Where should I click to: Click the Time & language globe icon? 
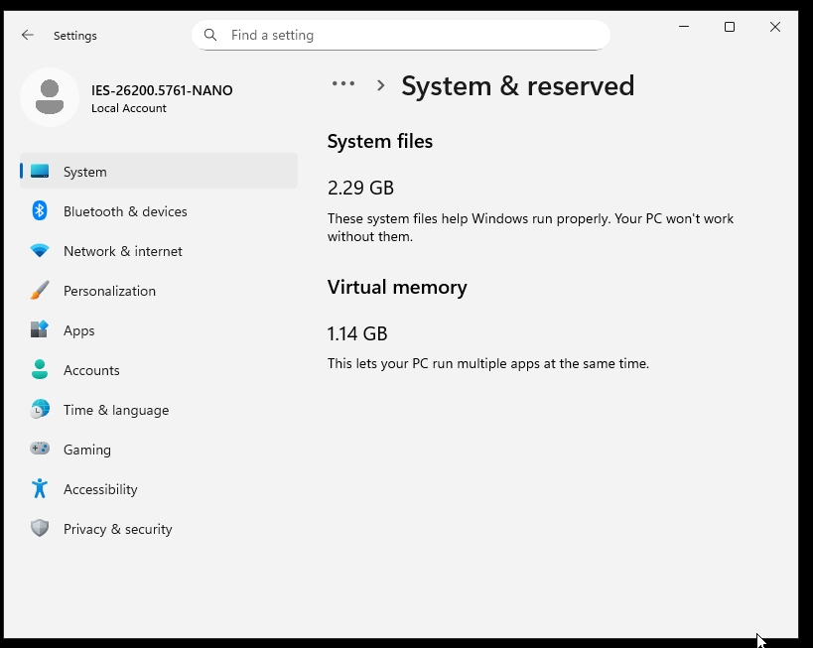click(x=40, y=409)
